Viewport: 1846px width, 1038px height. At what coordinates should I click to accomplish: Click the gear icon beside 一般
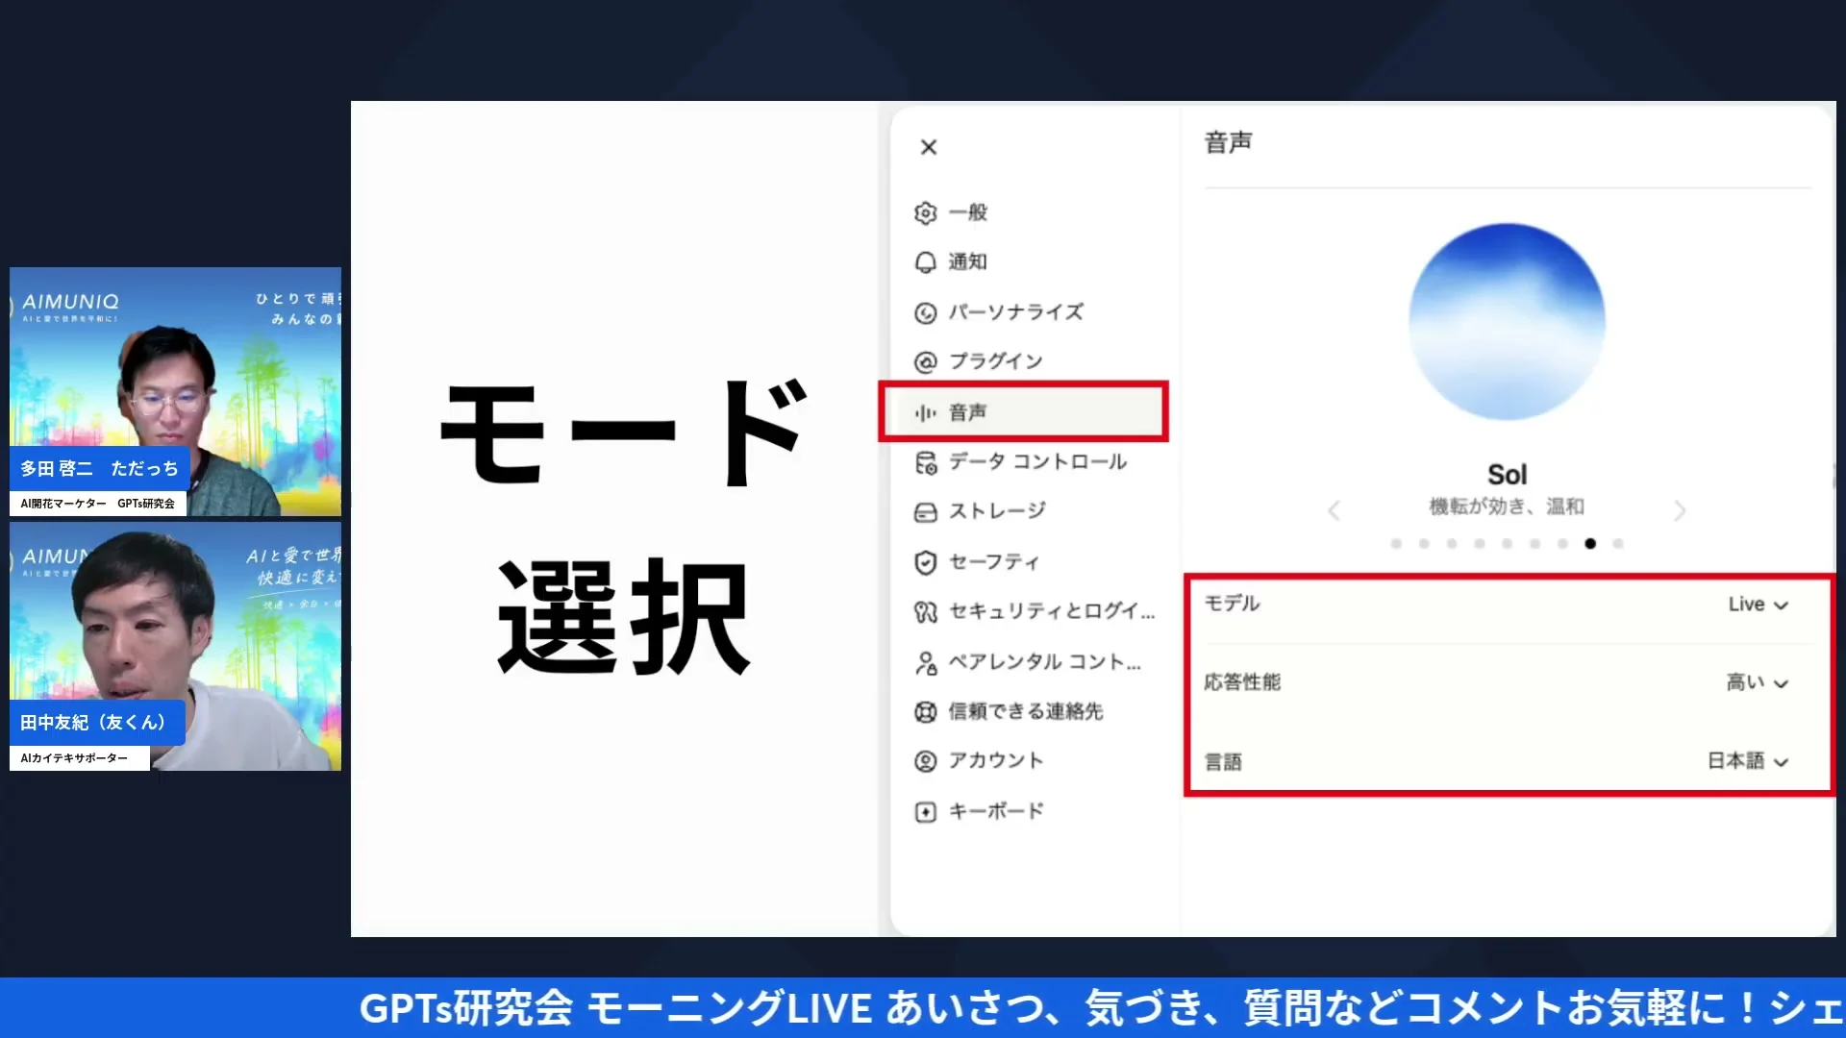click(925, 212)
